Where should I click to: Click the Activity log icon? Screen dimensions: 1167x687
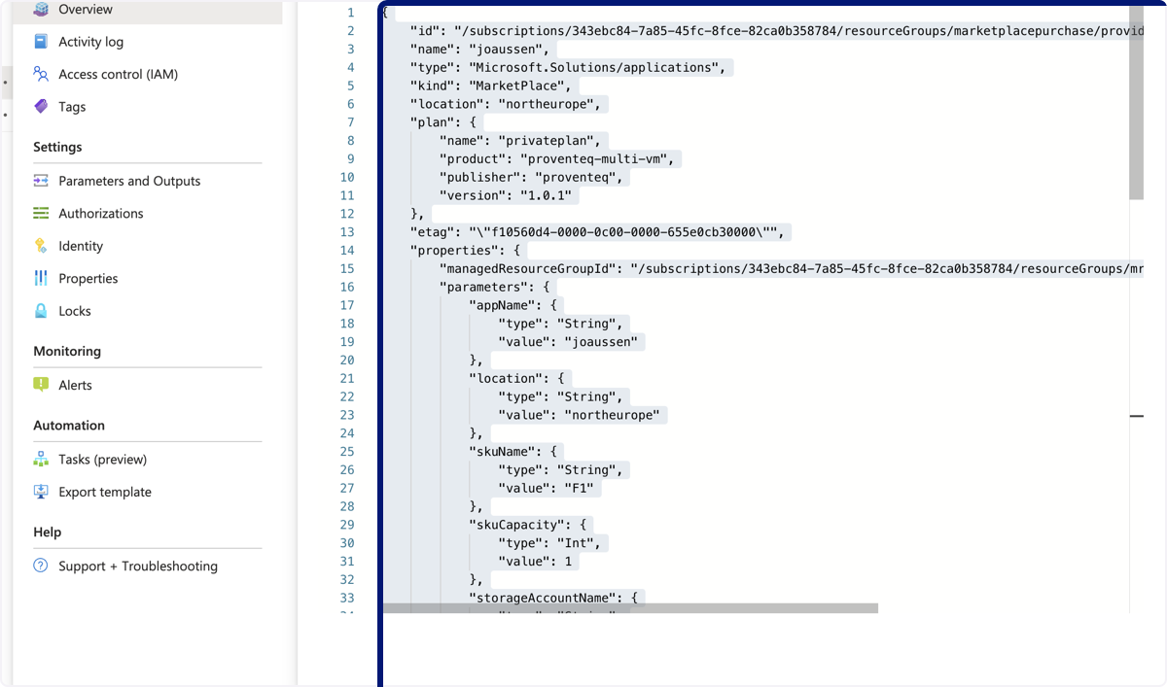tap(41, 42)
